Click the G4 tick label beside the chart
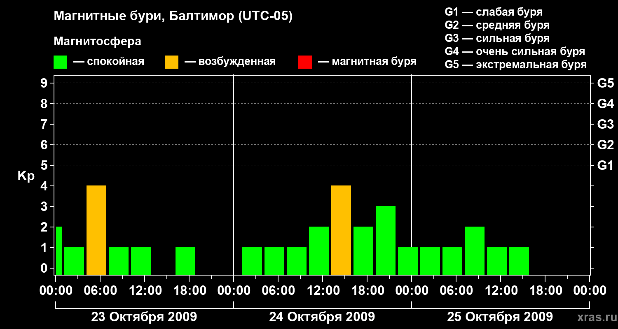This screenshot has height=329, width=618. [x=605, y=104]
